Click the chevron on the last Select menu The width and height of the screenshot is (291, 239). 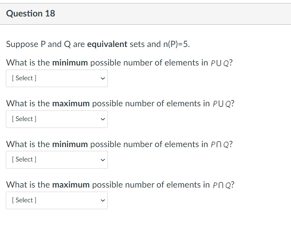coord(102,200)
